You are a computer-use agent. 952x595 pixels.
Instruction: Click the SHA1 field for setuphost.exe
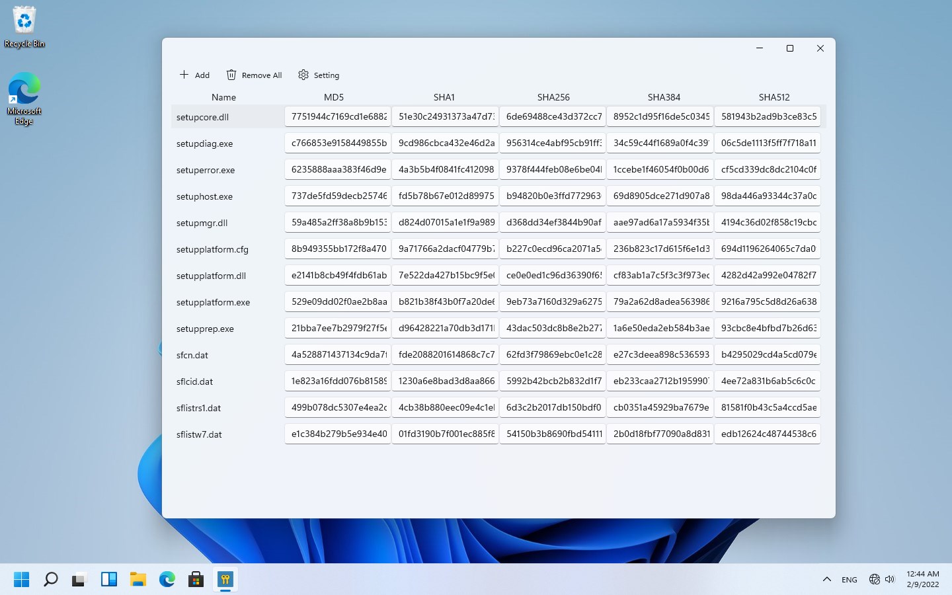coord(445,196)
